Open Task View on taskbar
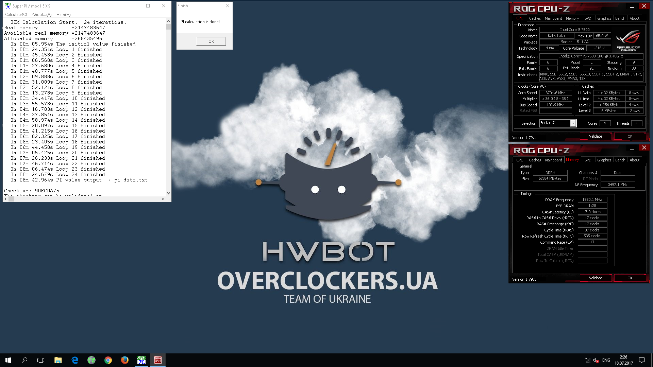 (x=41, y=360)
